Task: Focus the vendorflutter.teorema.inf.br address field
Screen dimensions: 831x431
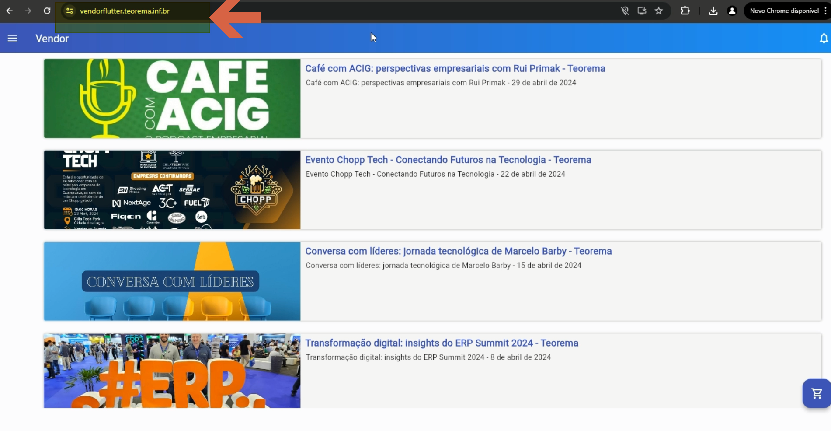Action: (125, 11)
